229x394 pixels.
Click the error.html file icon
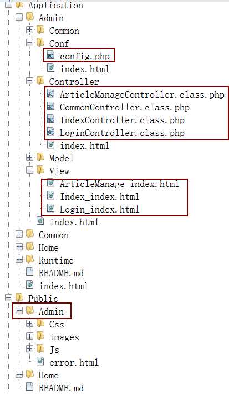(x=40, y=362)
